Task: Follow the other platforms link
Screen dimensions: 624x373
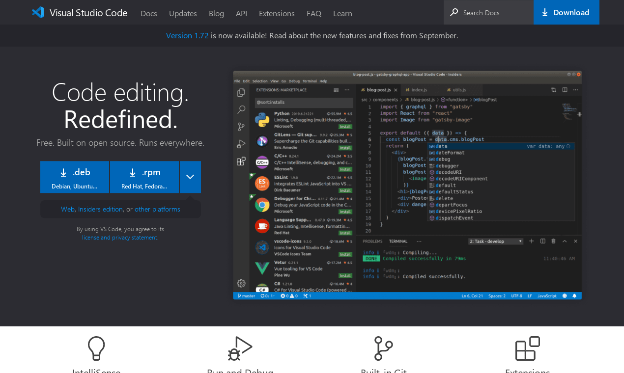Action: (157, 209)
